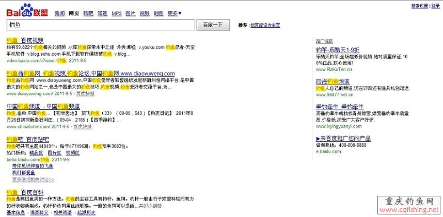Expand the 更多 dropdown menu

175,13
